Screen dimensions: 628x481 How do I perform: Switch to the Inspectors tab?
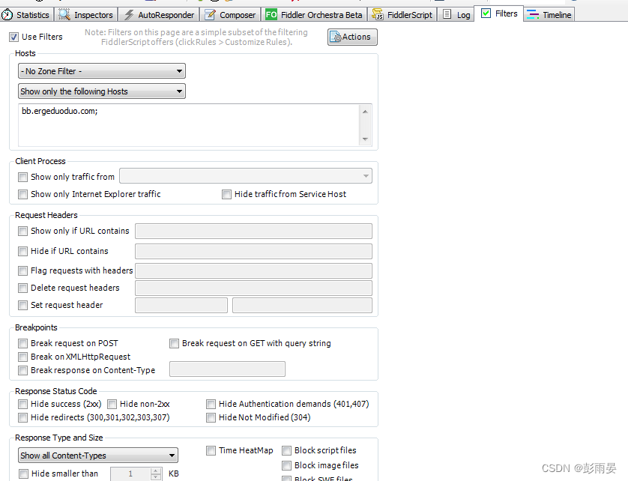click(86, 15)
